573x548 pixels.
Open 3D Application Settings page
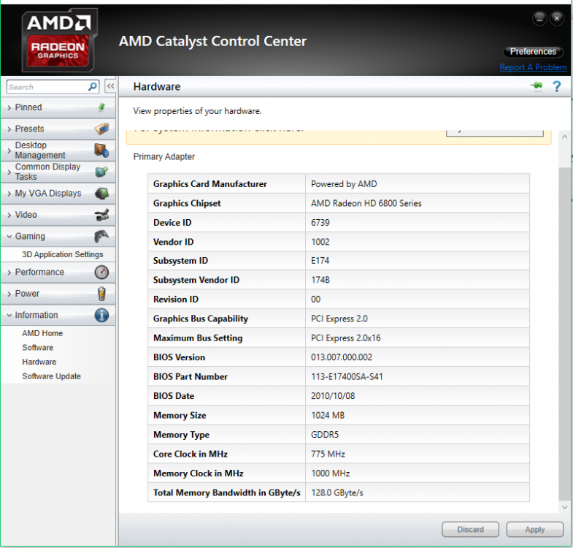[x=63, y=254]
